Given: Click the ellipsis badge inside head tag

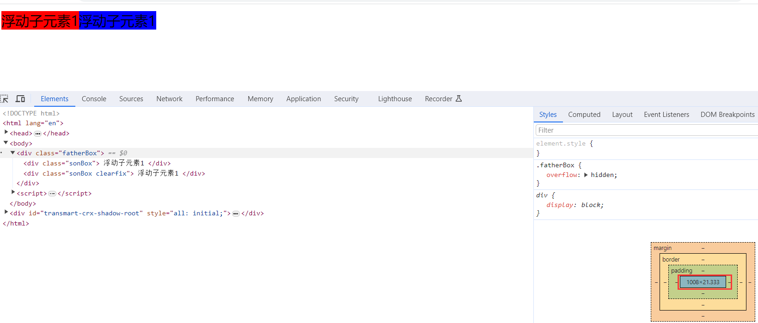Looking at the screenshot, I should point(38,134).
